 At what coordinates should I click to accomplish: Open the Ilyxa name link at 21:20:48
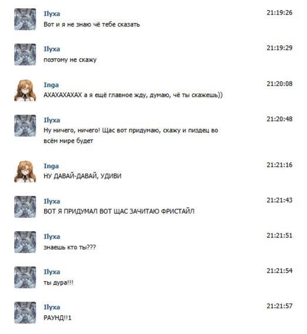coord(52,120)
